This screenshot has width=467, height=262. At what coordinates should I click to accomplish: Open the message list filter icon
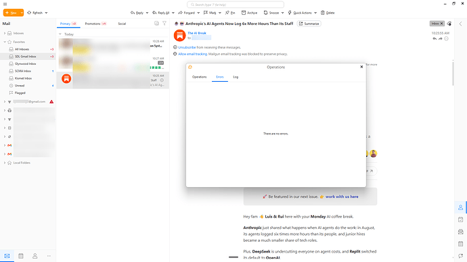click(164, 23)
